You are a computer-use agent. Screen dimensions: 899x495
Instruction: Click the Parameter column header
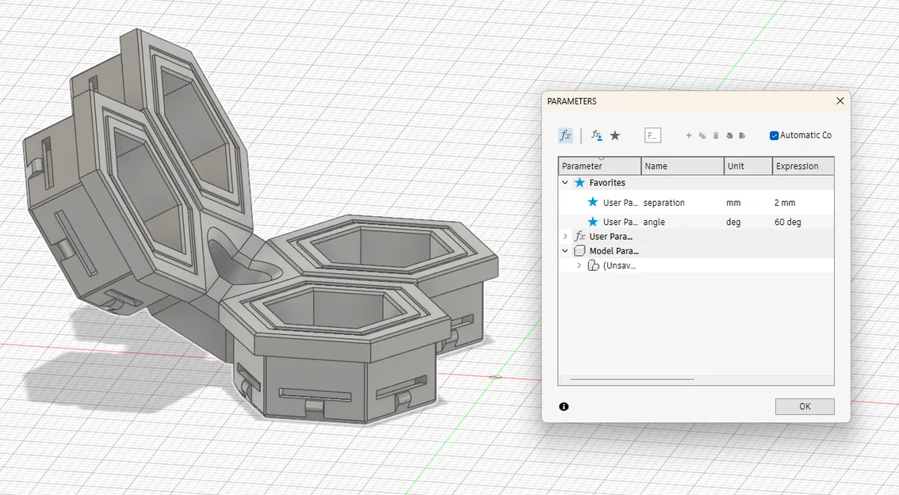[x=581, y=166]
